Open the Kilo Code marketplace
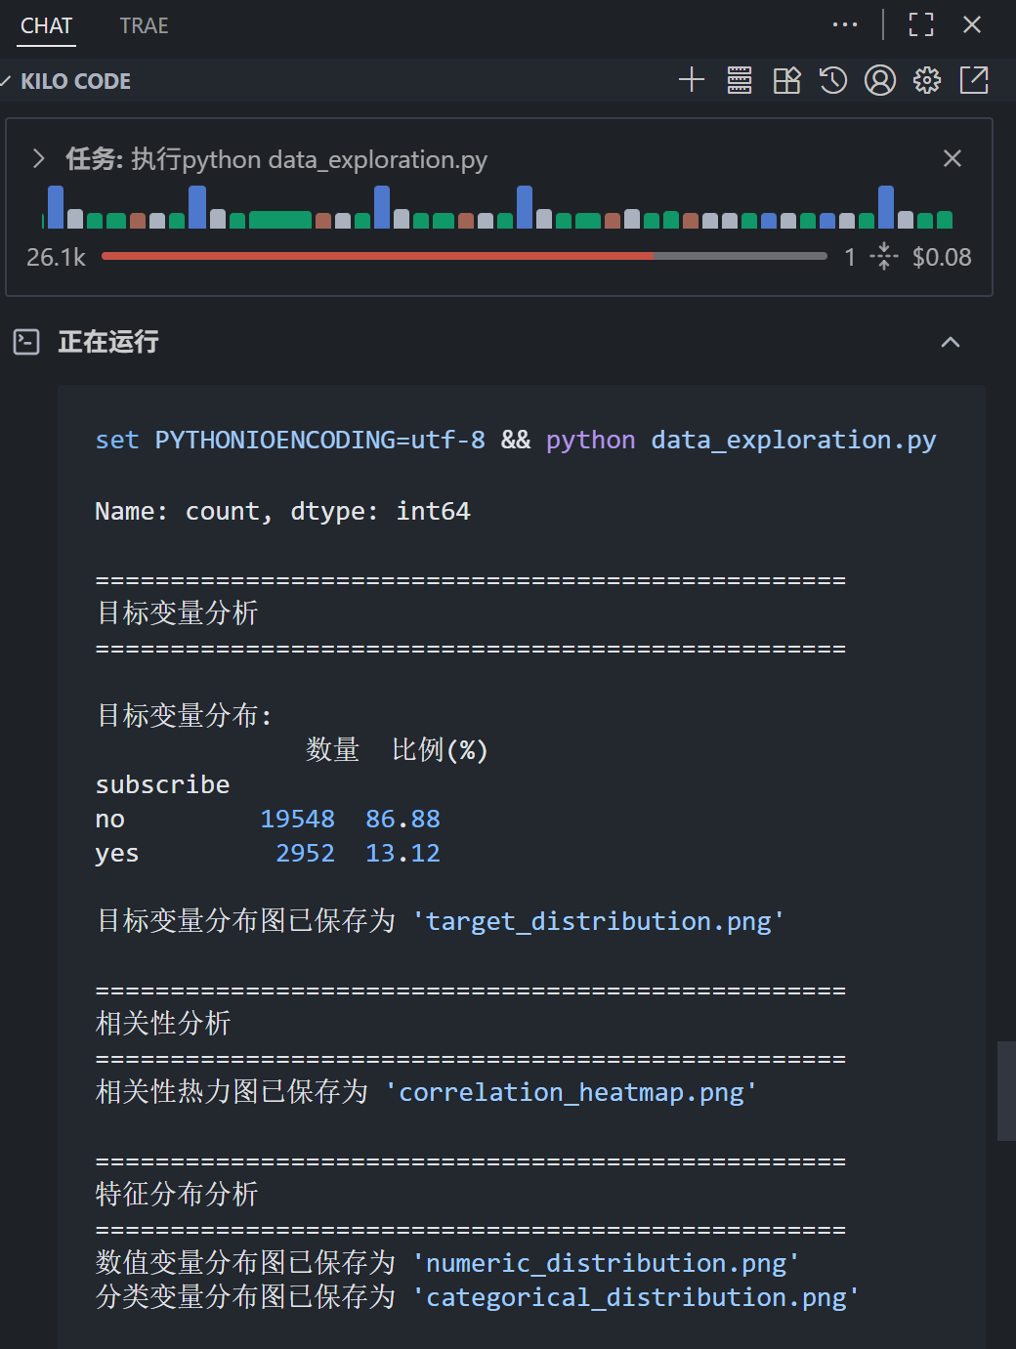1016x1349 pixels. pyautogui.click(x=786, y=80)
